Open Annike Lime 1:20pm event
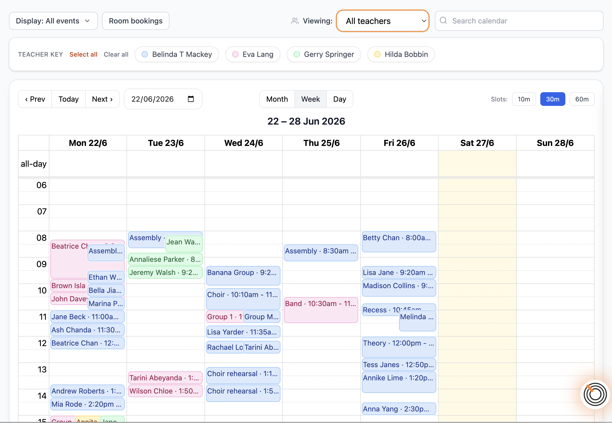Image resolution: width=612 pixels, height=423 pixels. [x=399, y=382]
